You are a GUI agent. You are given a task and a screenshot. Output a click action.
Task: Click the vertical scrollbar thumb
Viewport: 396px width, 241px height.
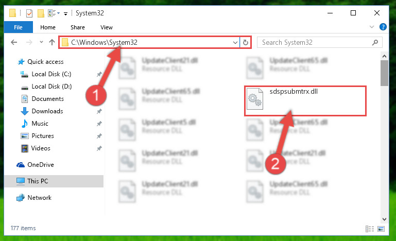pos(384,73)
